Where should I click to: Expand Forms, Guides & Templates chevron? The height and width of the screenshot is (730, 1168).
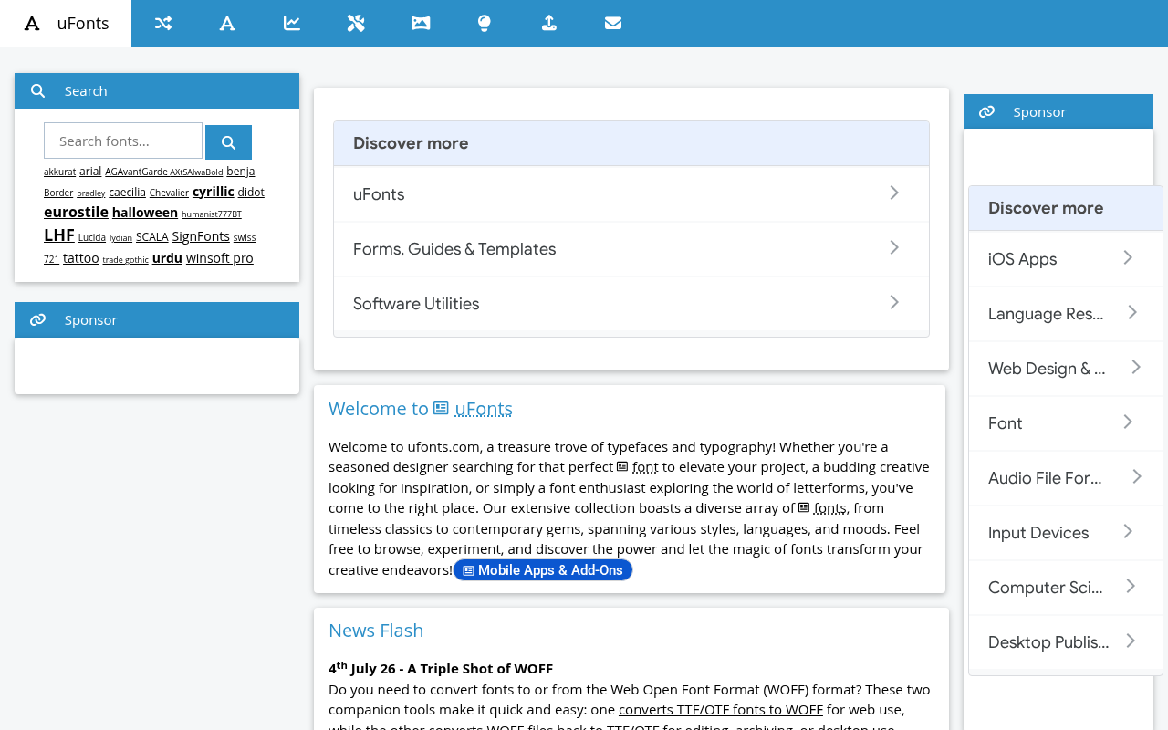tap(894, 247)
